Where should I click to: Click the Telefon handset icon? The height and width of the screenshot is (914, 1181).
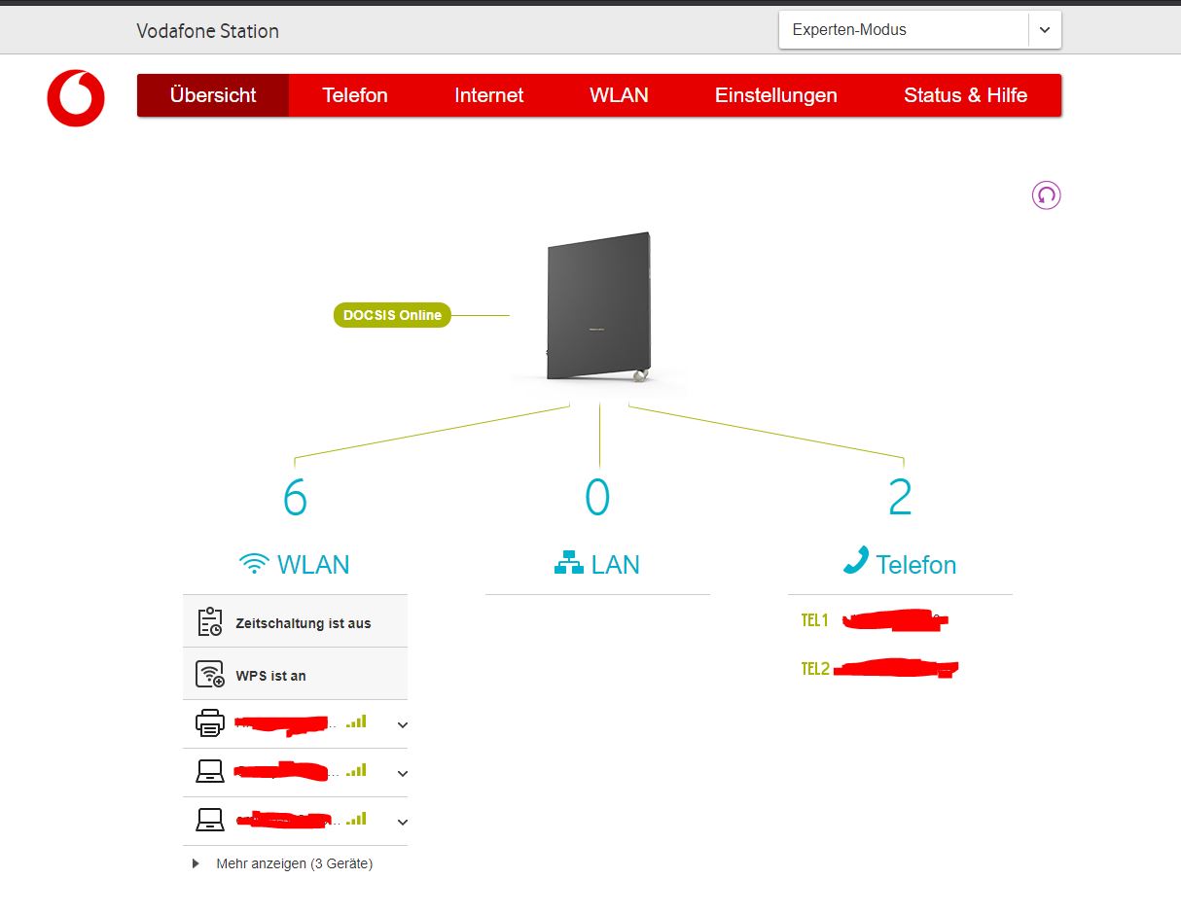(x=856, y=561)
